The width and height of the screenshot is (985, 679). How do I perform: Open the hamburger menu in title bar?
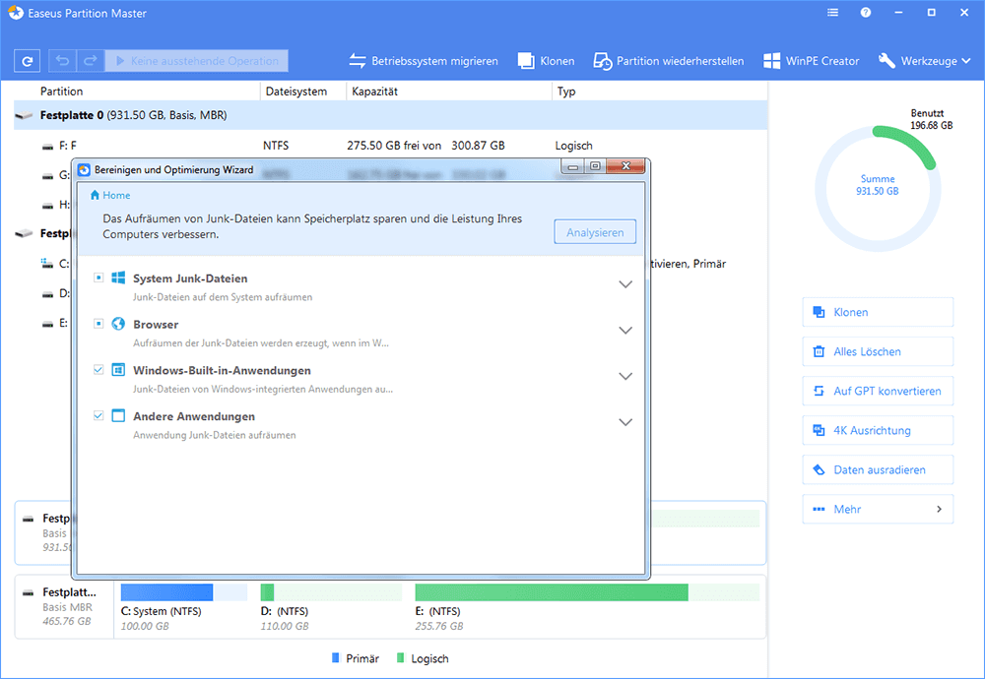pyautogui.click(x=832, y=13)
